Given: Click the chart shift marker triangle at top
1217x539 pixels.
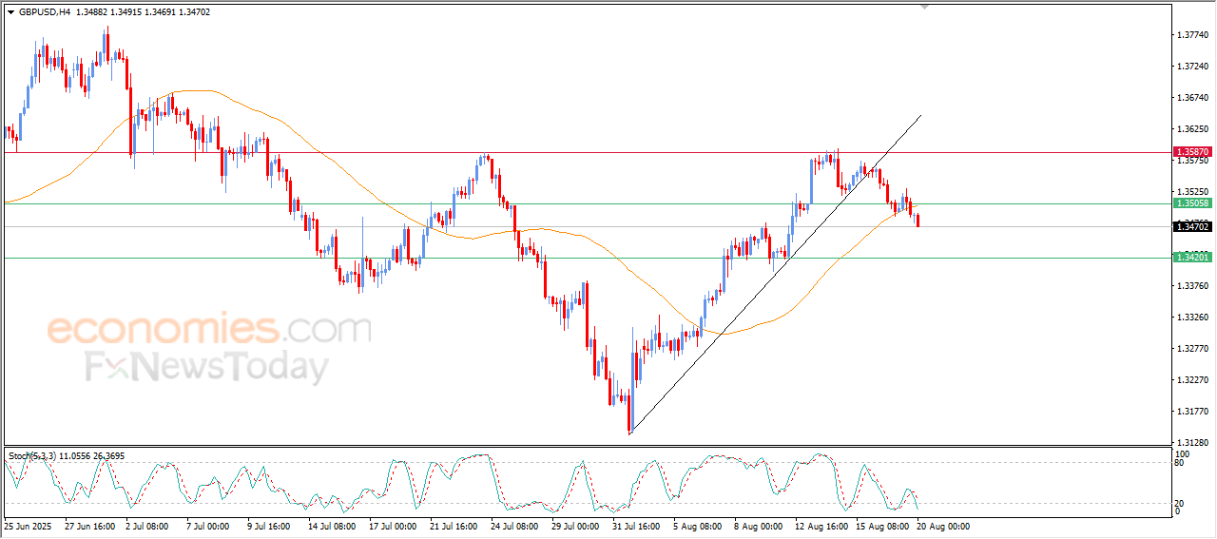Looking at the screenshot, I should pyautogui.click(x=925, y=7).
